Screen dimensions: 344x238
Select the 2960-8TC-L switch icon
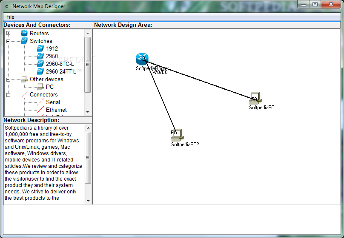click(x=40, y=64)
